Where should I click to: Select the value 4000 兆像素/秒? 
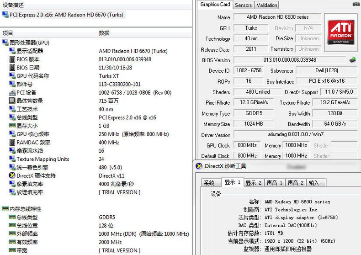point(116,184)
